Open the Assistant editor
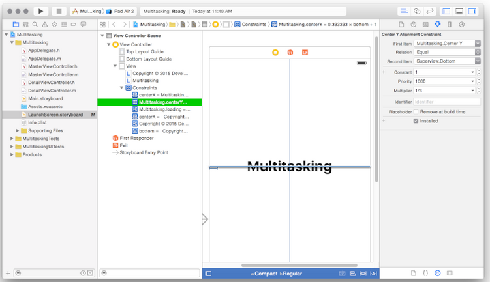 (x=418, y=11)
